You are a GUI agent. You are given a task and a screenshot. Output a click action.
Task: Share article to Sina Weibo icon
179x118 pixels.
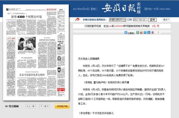point(141,32)
